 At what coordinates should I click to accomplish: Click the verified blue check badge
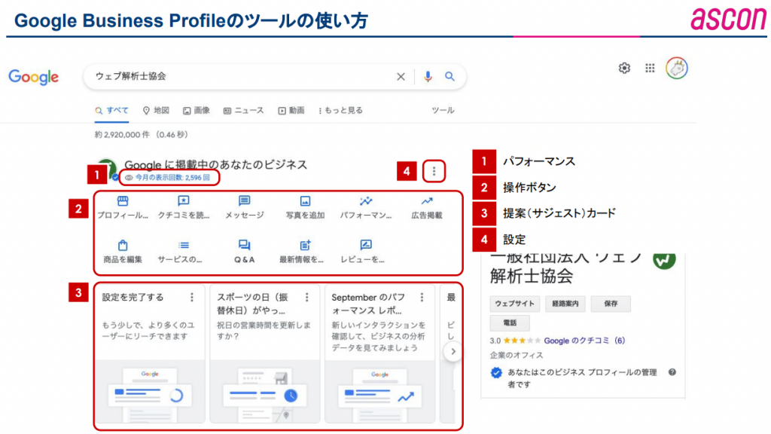coord(496,372)
